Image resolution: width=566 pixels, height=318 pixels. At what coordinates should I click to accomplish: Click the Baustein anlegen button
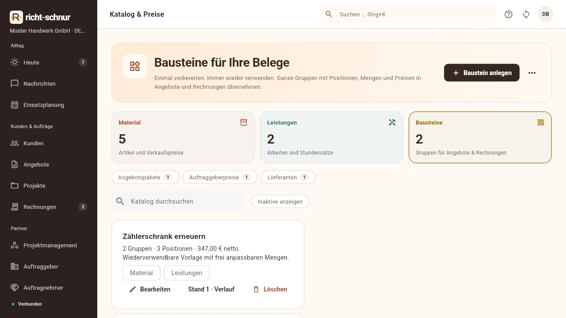(x=482, y=73)
